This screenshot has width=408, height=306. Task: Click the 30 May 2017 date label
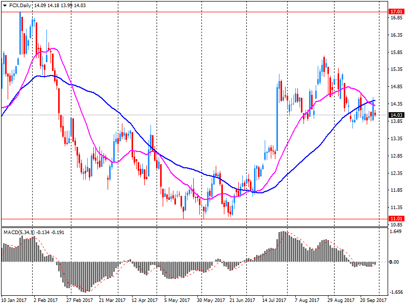[211, 300]
